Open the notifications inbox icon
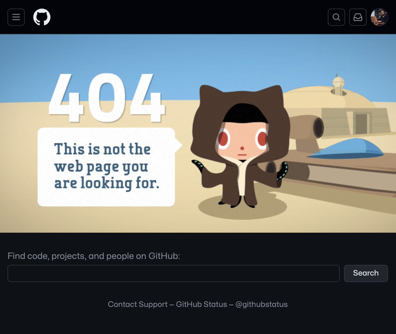396x334 pixels. click(358, 17)
